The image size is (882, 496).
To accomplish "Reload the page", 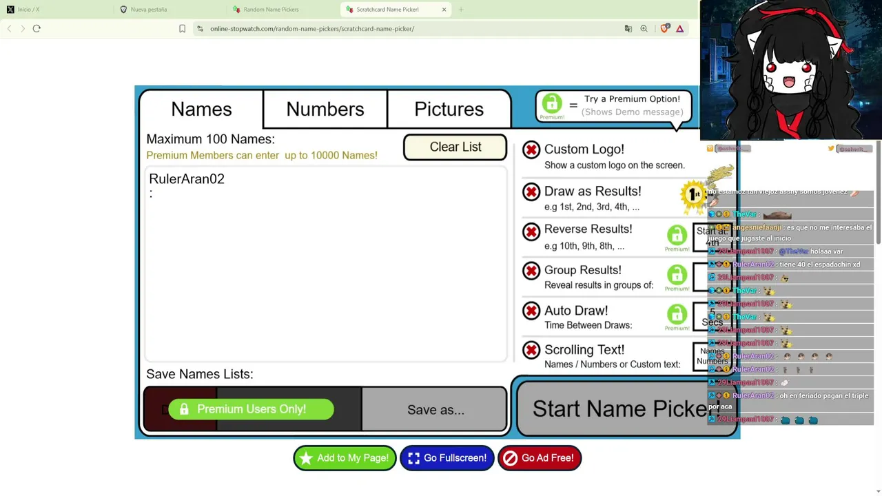I will tap(37, 29).
